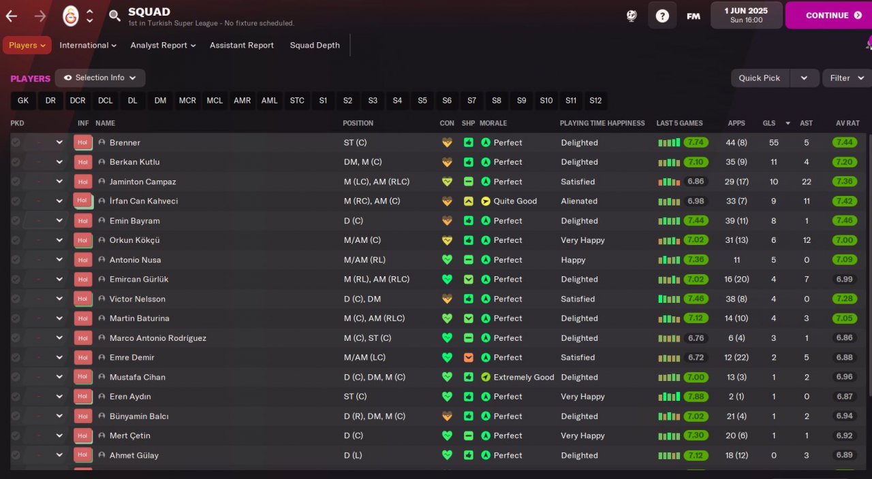
Task: Open the Galatasaray club badge menu
Action: click(x=71, y=16)
